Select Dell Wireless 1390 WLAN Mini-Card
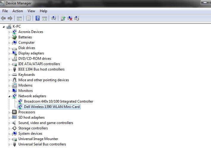Screen dimensions: 211x160 (52, 107)
